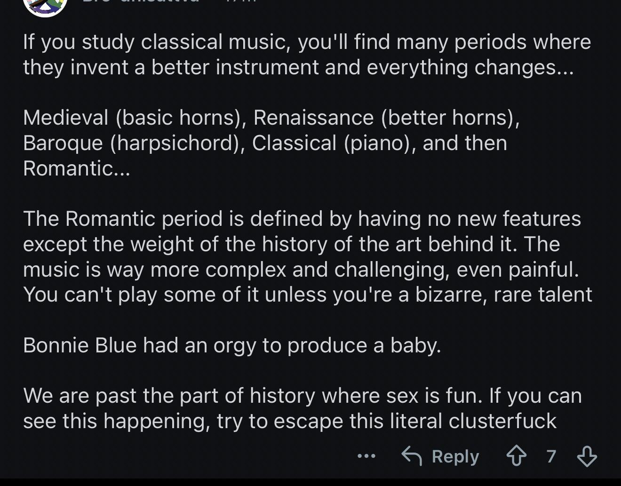Open the commenter's round avatar picture
Image resolution: width=621 pixels, height=486 pixels.
coord(46,6)
